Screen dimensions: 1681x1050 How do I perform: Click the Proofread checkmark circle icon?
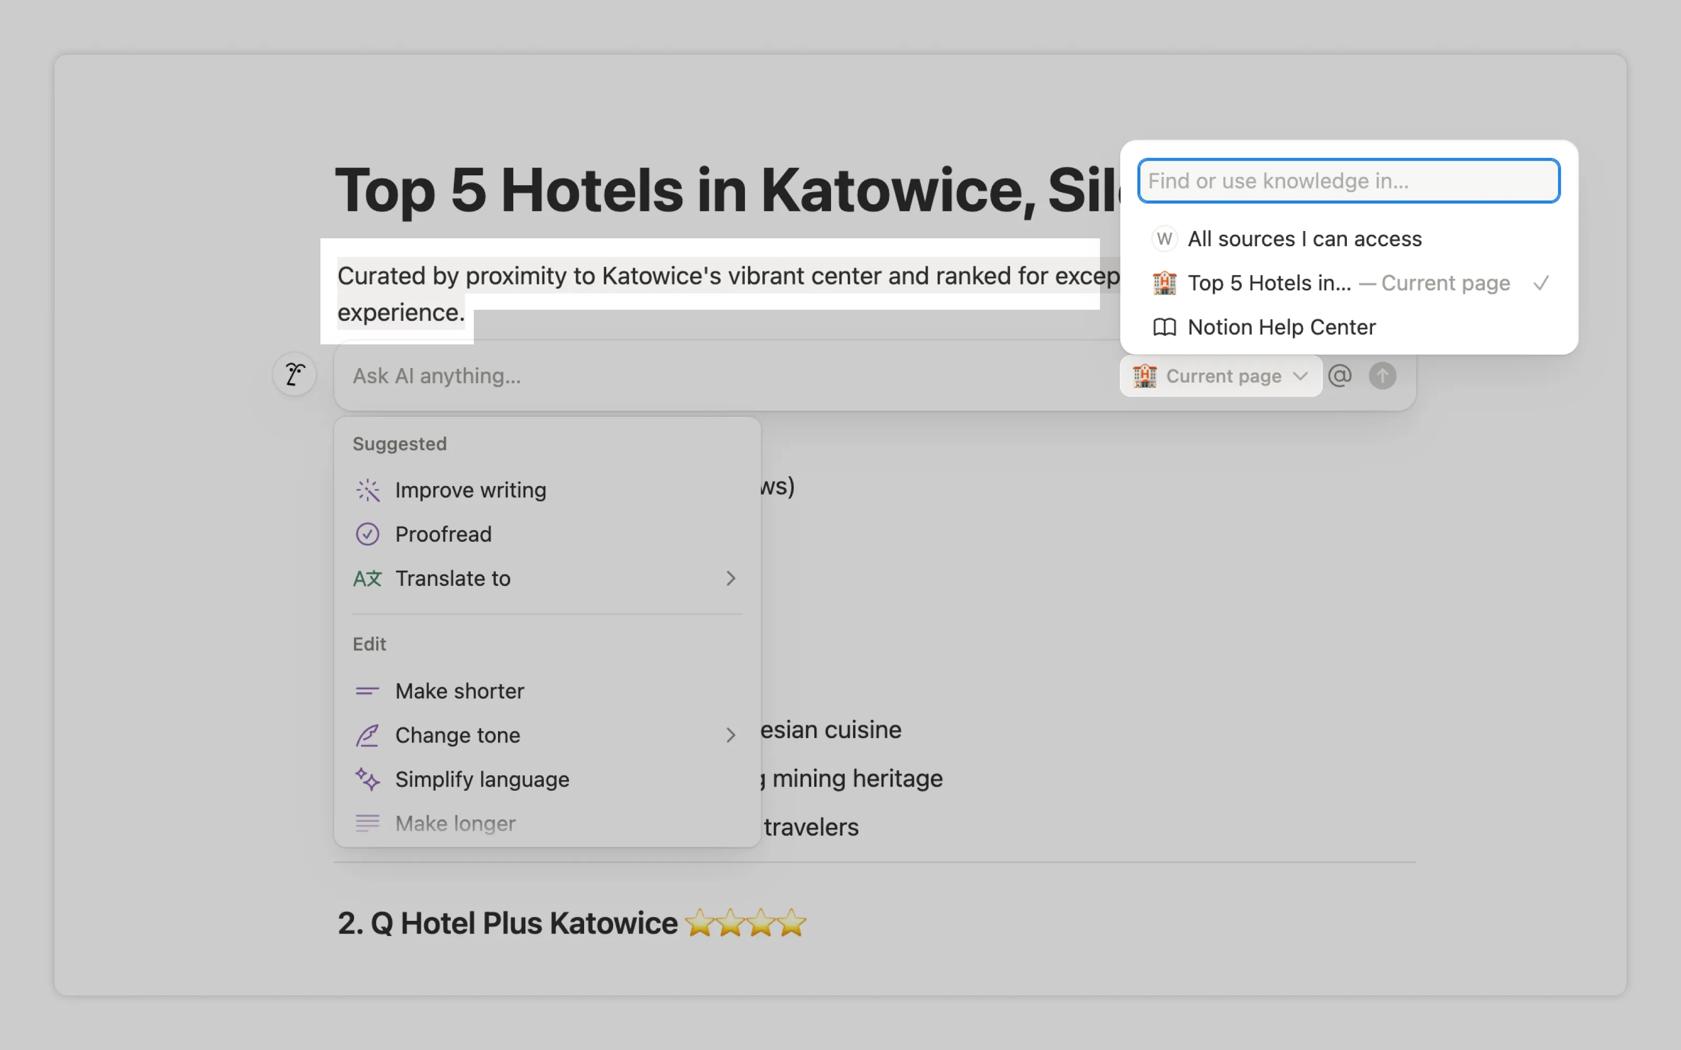(368, 534)
